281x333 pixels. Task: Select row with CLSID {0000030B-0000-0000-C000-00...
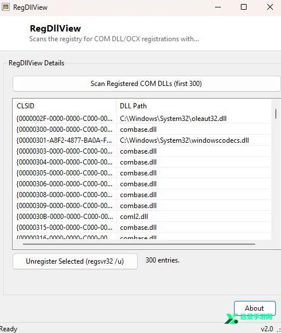pos(142,217)
